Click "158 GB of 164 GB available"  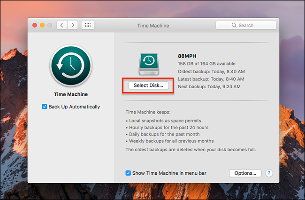[206, 64]
